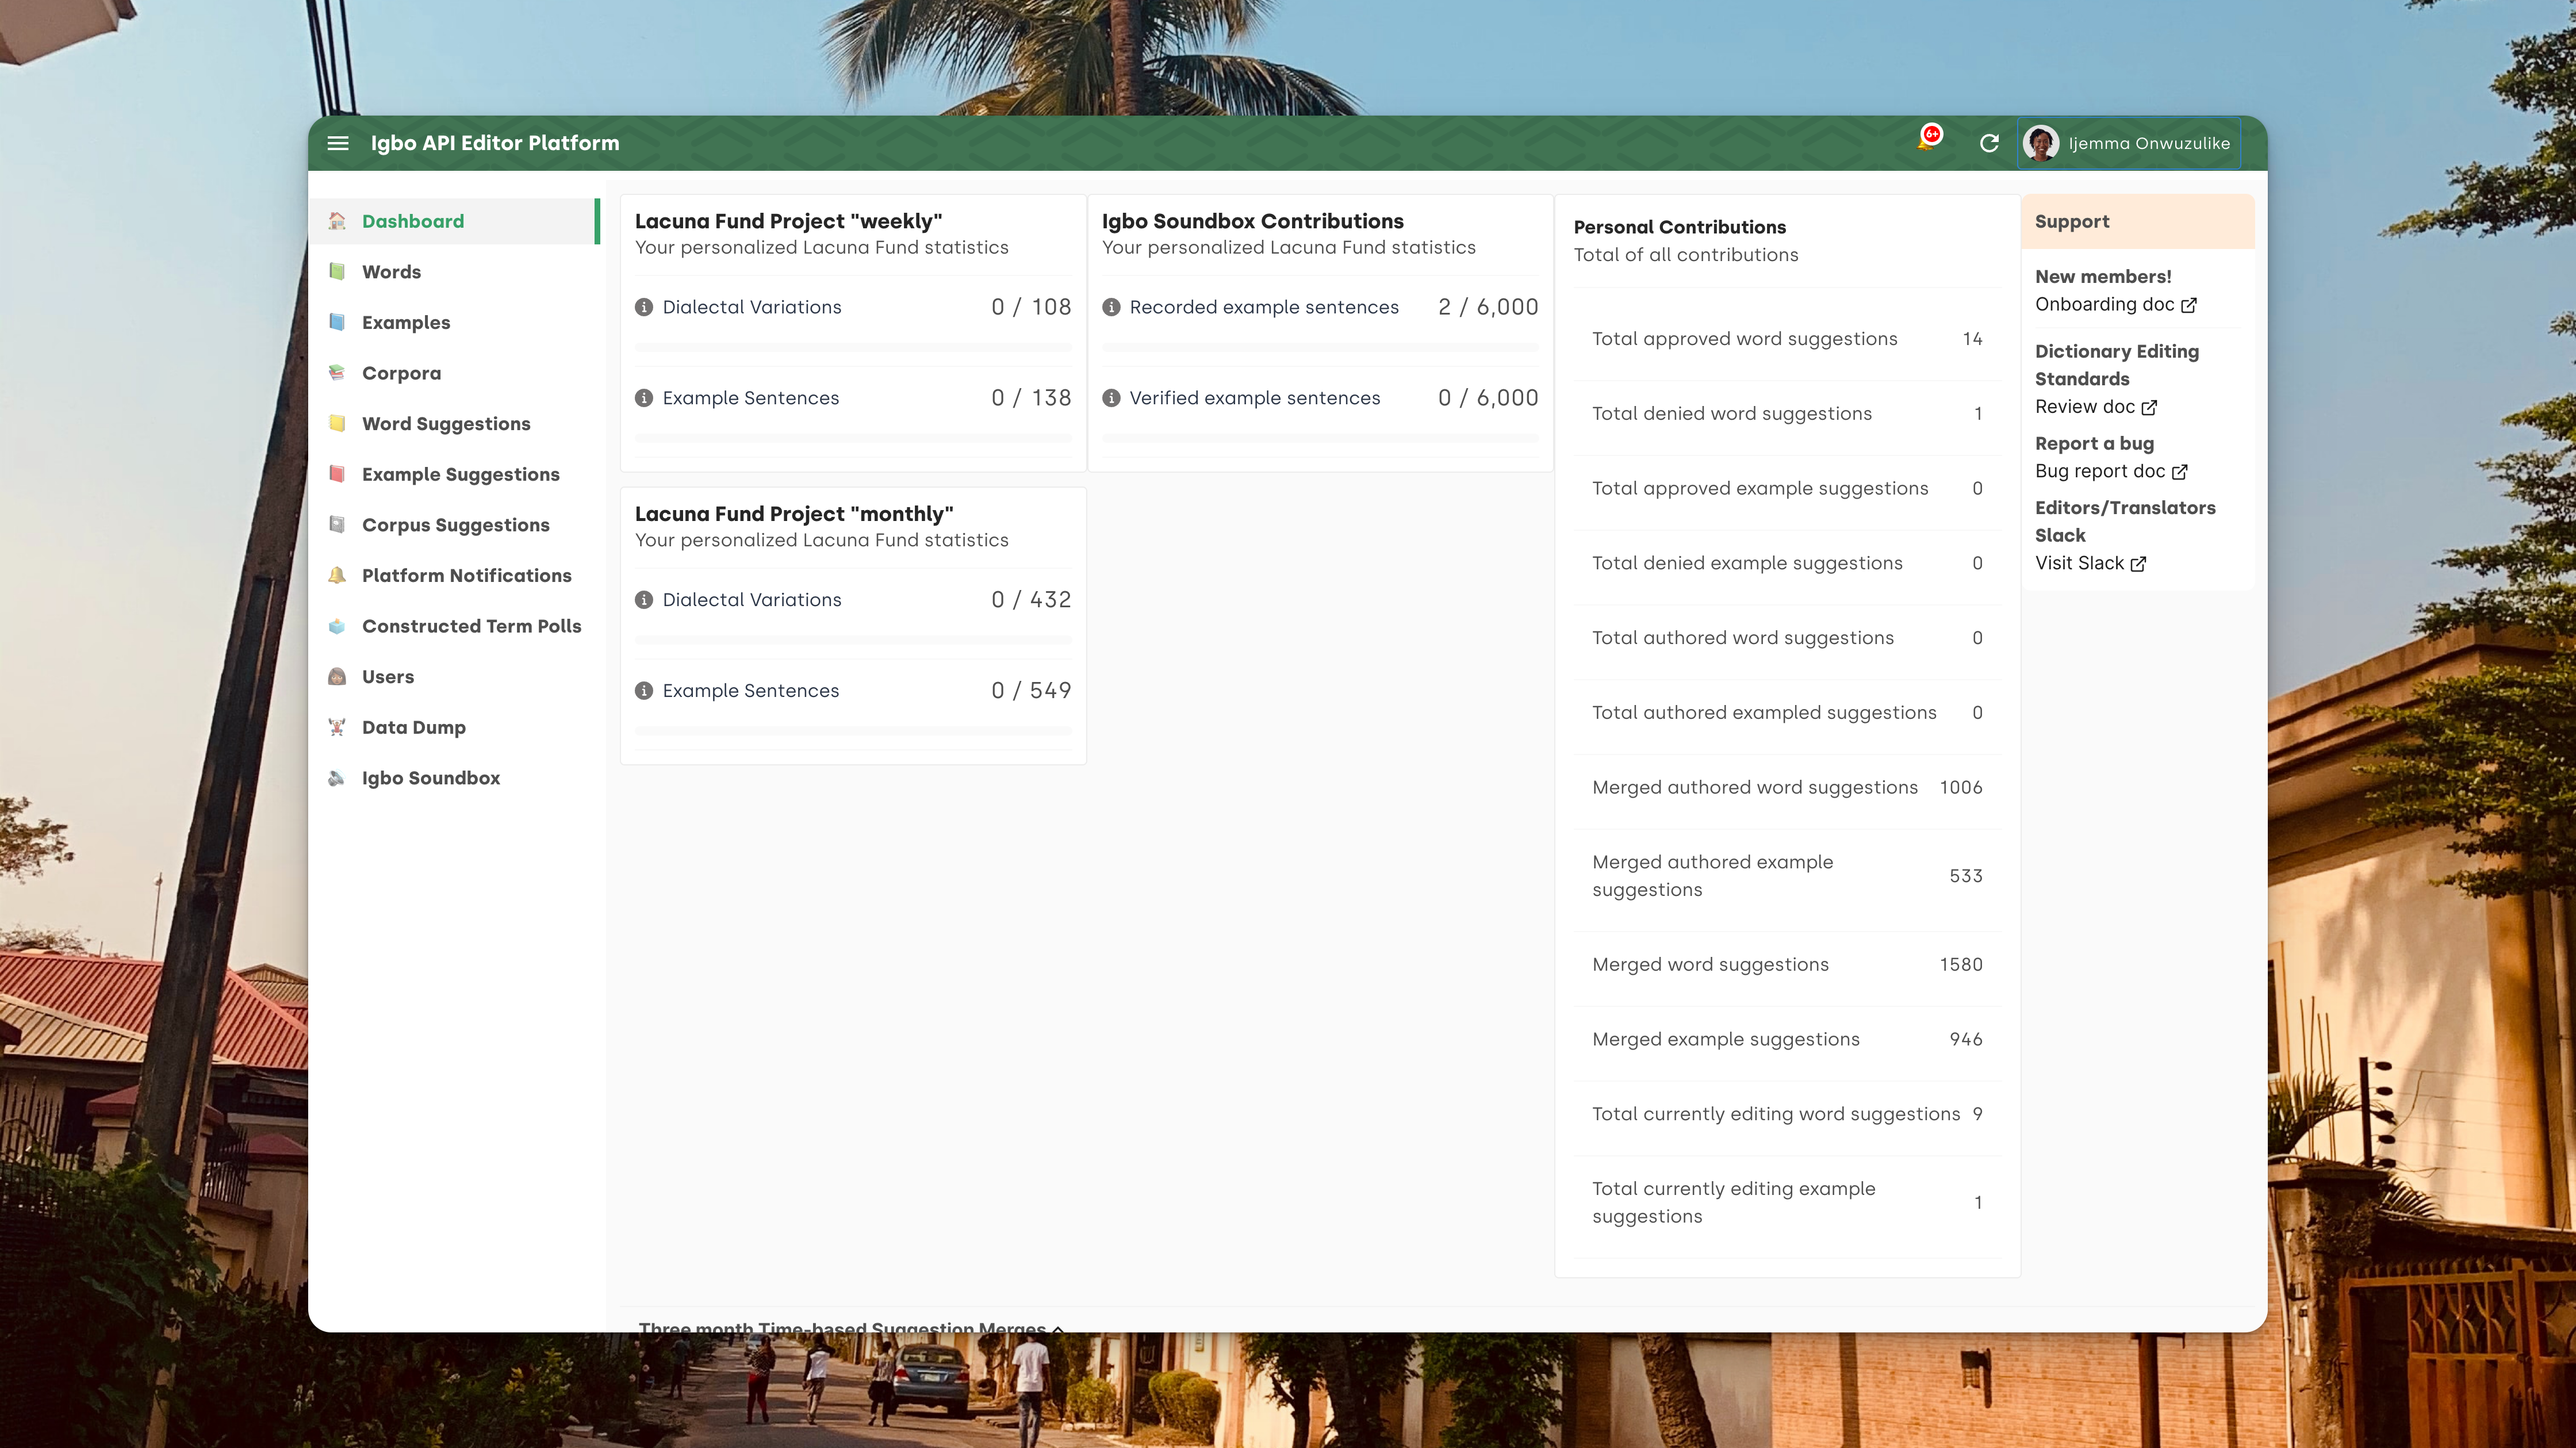The height and width of the screenshot is (1448, 2576).
Task: Click the refresh icon in header
Action: (x=1989, y=143)
